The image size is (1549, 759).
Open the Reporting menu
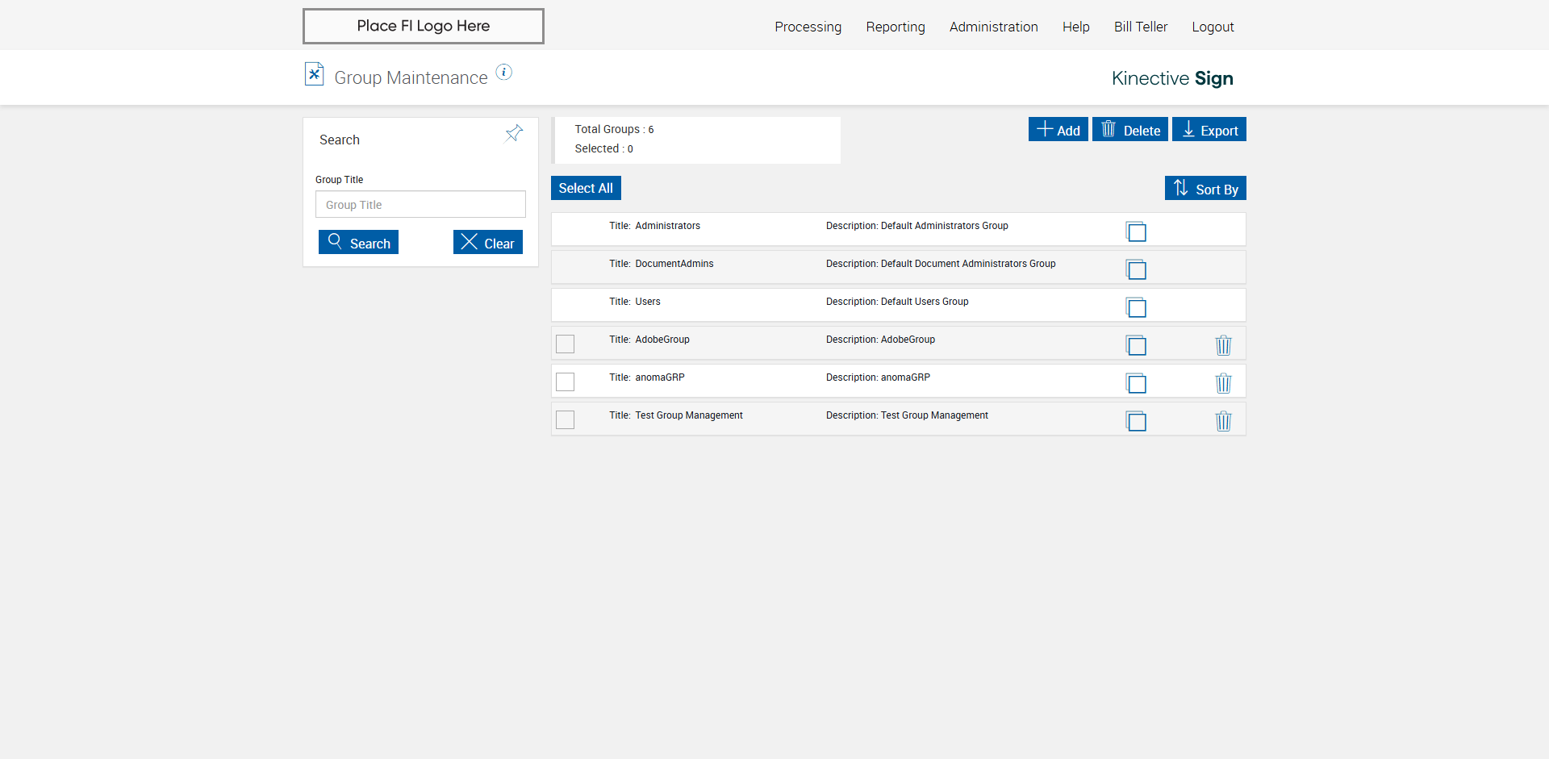pyautogui.click(x=896, y=27)
